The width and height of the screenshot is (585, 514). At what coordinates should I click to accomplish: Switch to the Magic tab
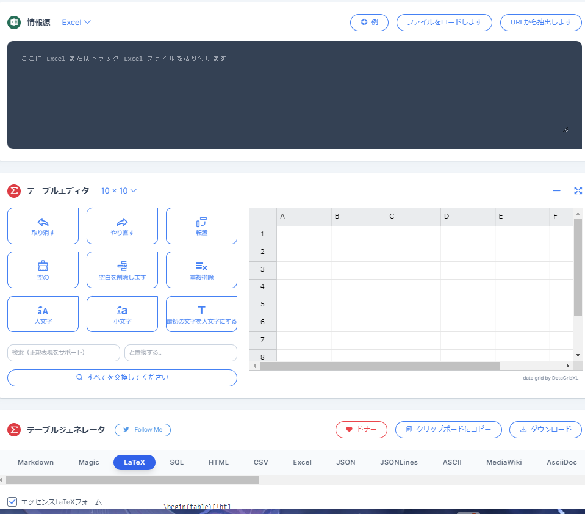pyautogui.click(x=89, y=462)
